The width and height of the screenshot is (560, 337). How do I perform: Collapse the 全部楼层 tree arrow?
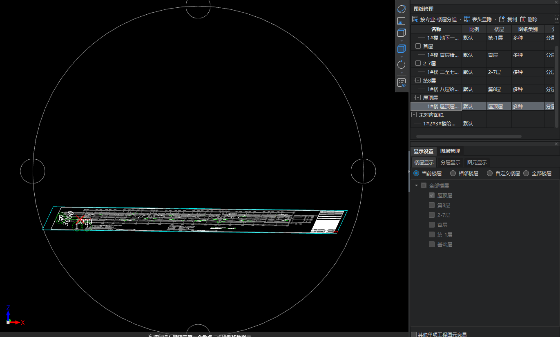(416, 185)
